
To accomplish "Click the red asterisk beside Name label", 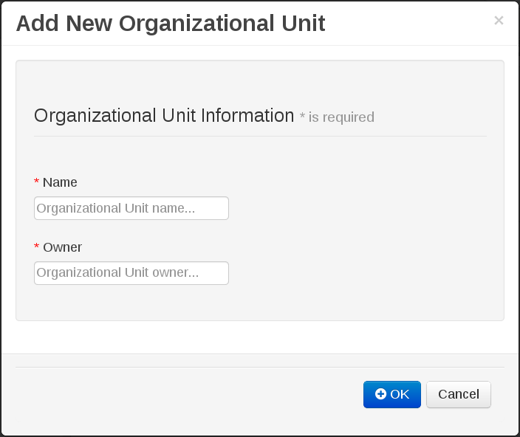I will (x=36, y=182).
